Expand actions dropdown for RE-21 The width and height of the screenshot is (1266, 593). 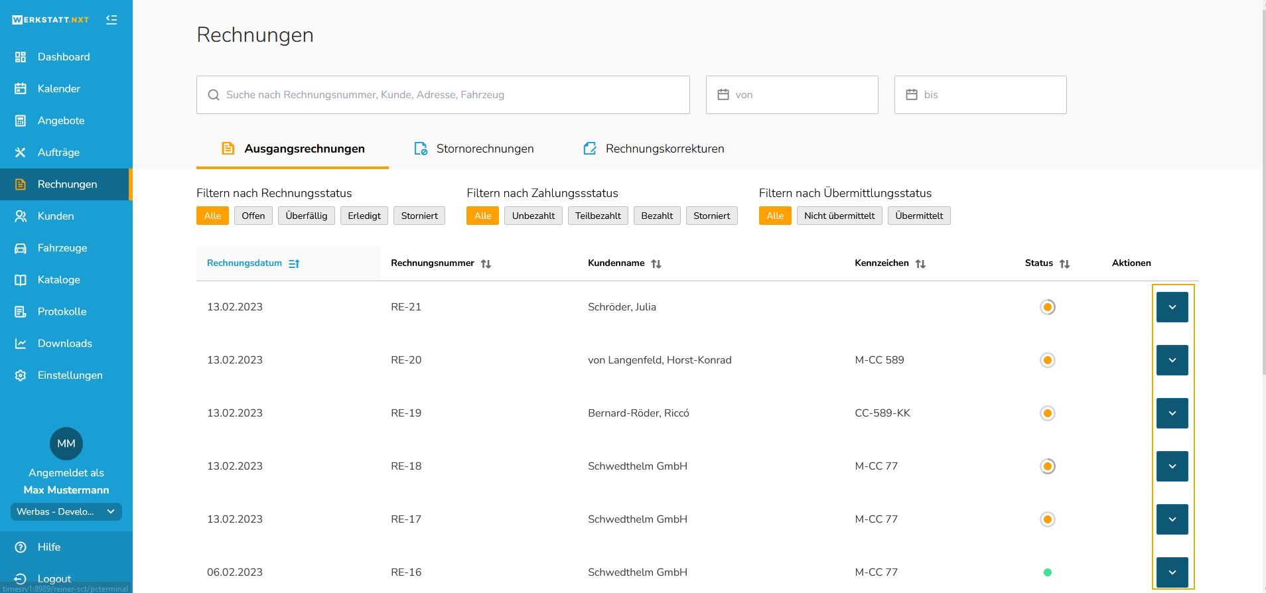coord(1172,307)
